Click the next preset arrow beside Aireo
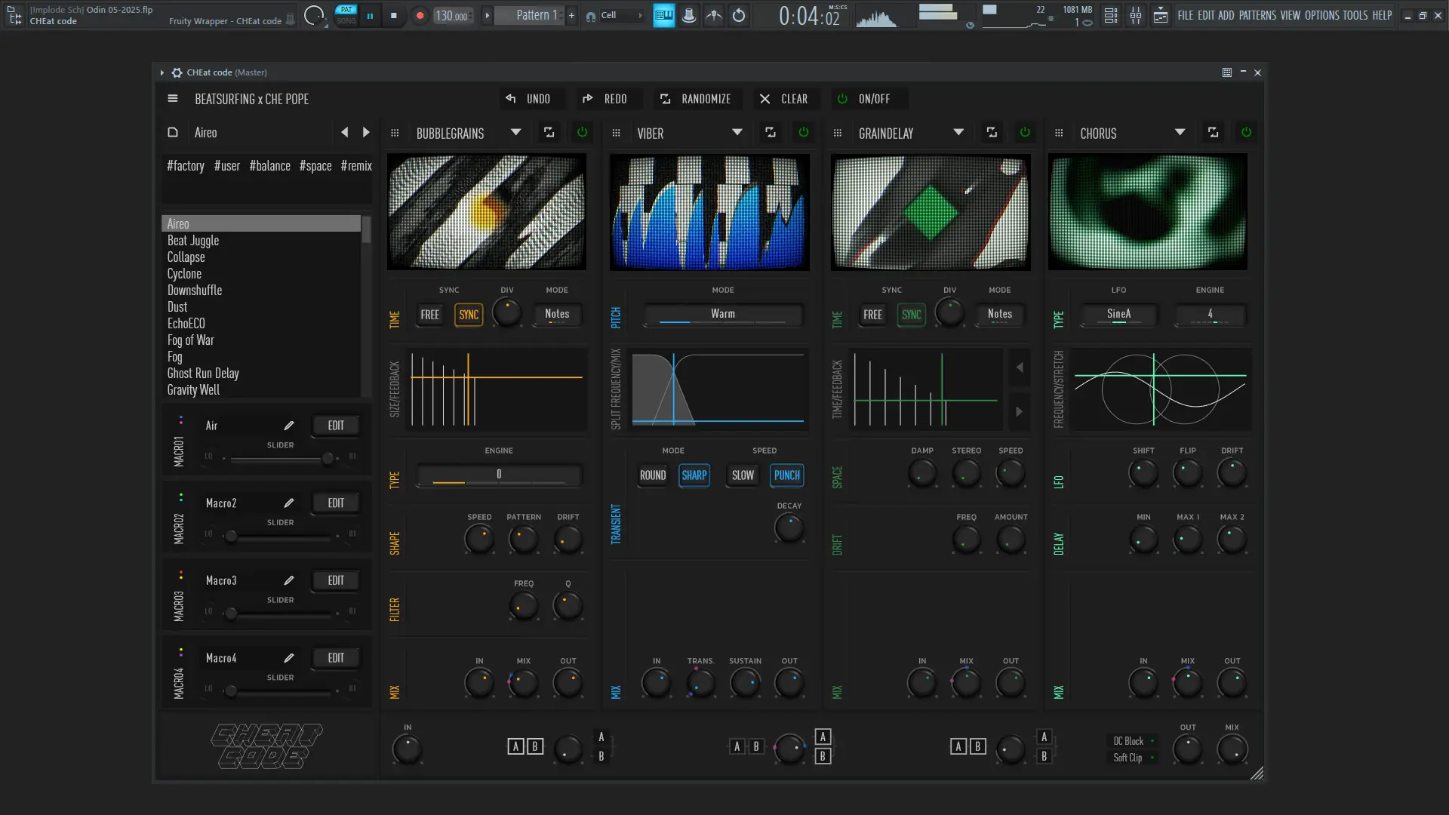The image size is (1449, 815). [x=367, y=133]
